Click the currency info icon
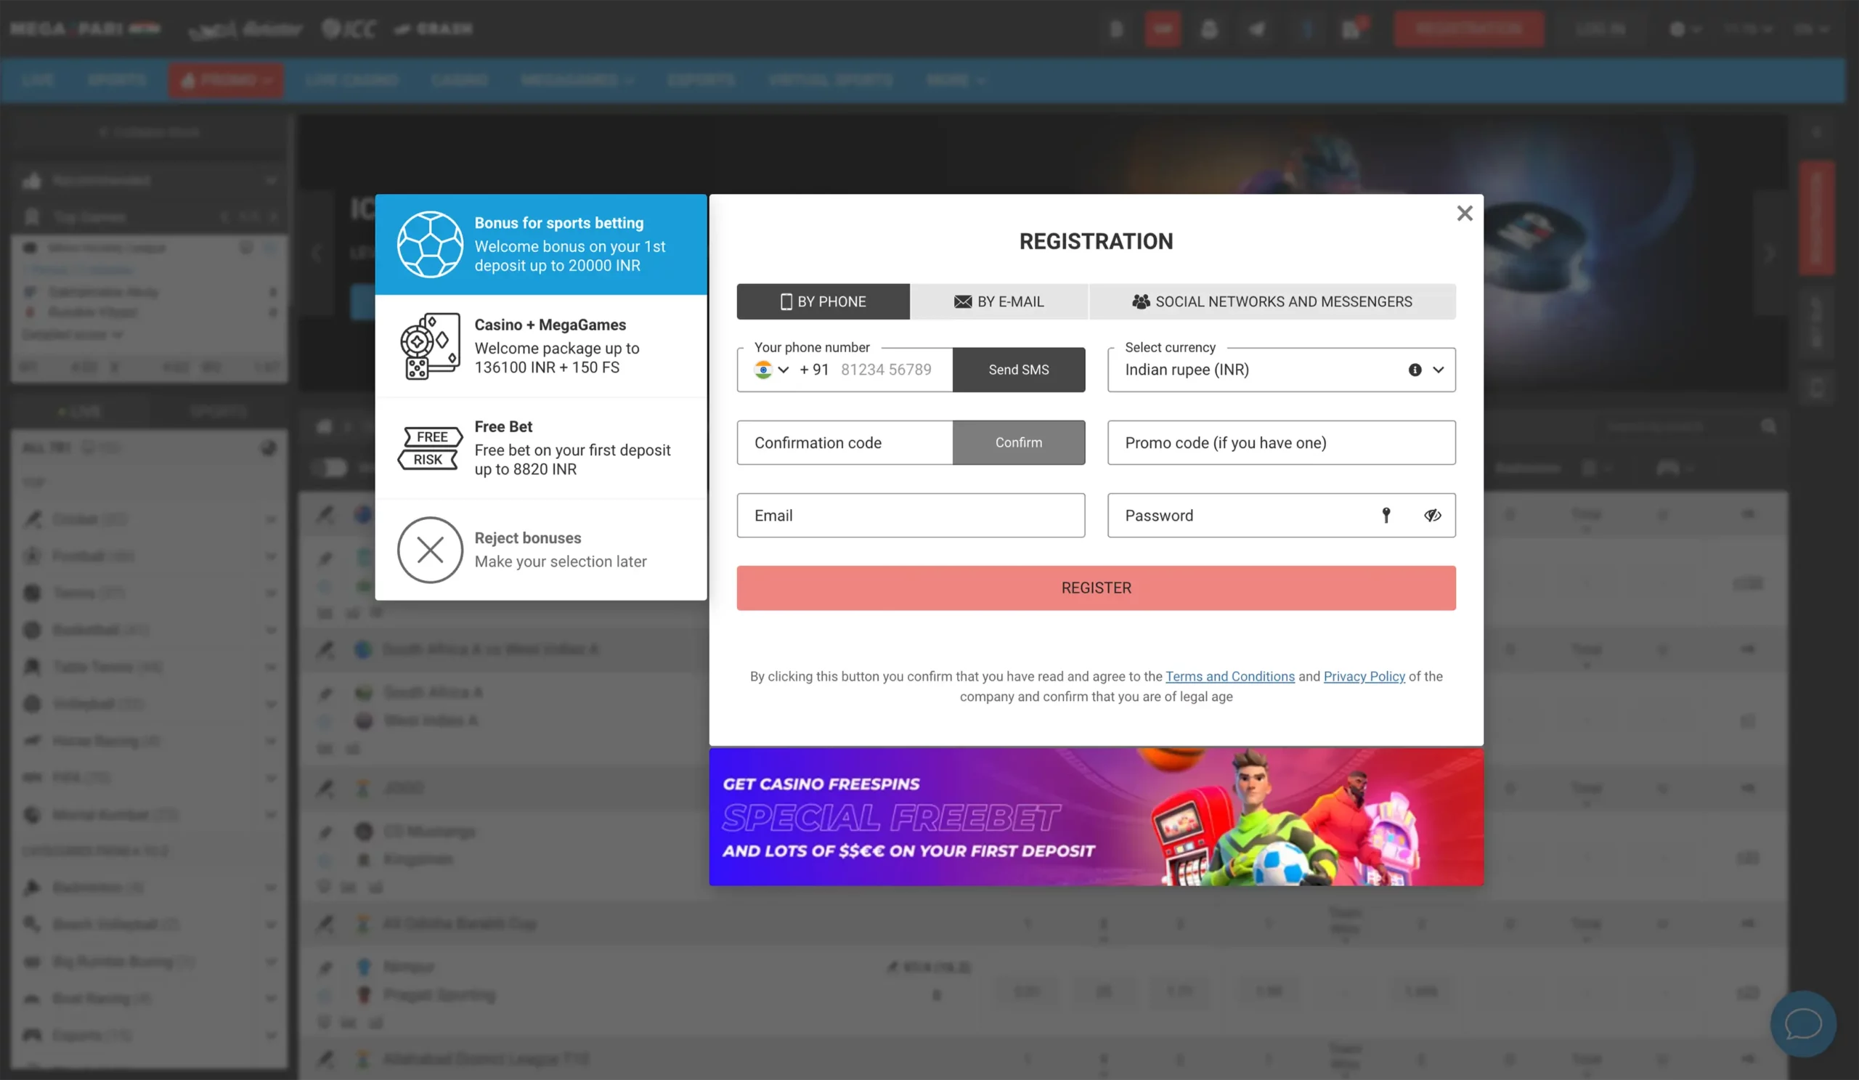Image resolution: width=1859 pixels, height=1080 pixels. pos(1415,370)
